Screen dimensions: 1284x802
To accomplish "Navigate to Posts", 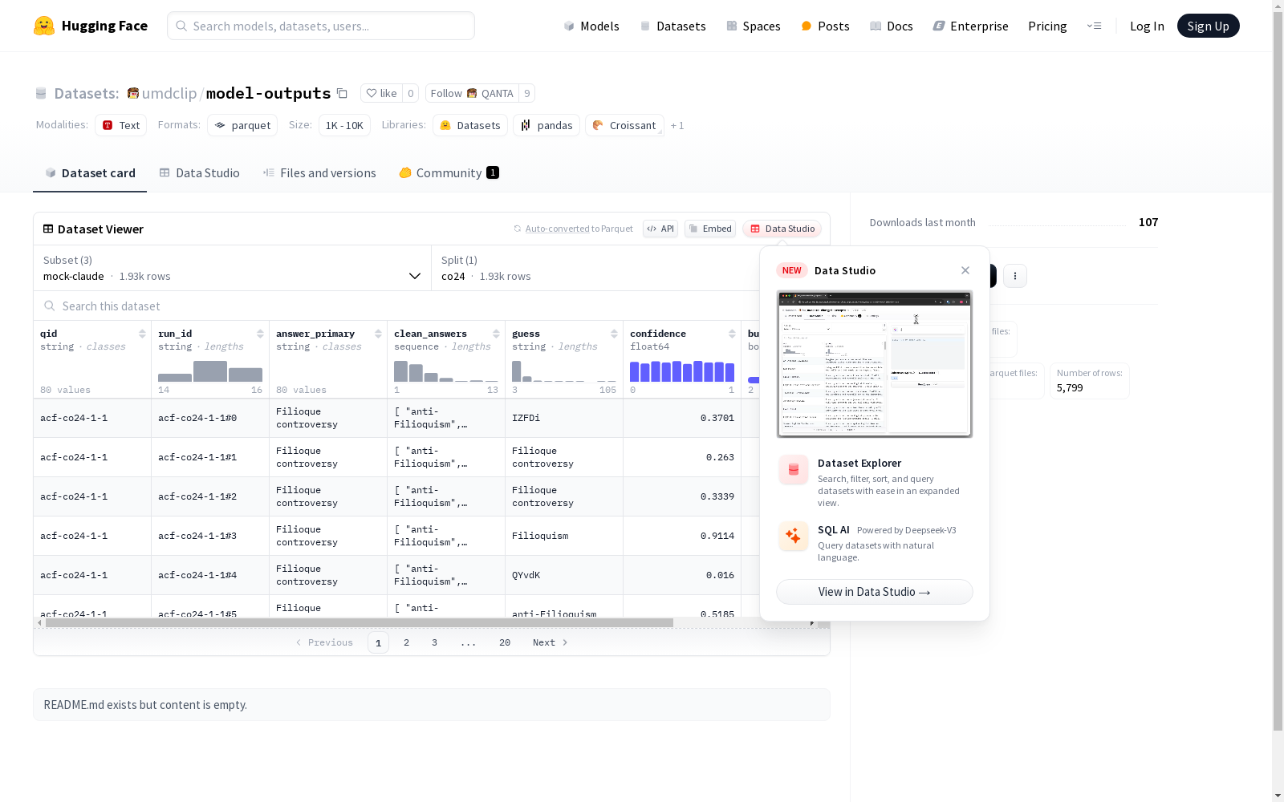I will point(825,26).
